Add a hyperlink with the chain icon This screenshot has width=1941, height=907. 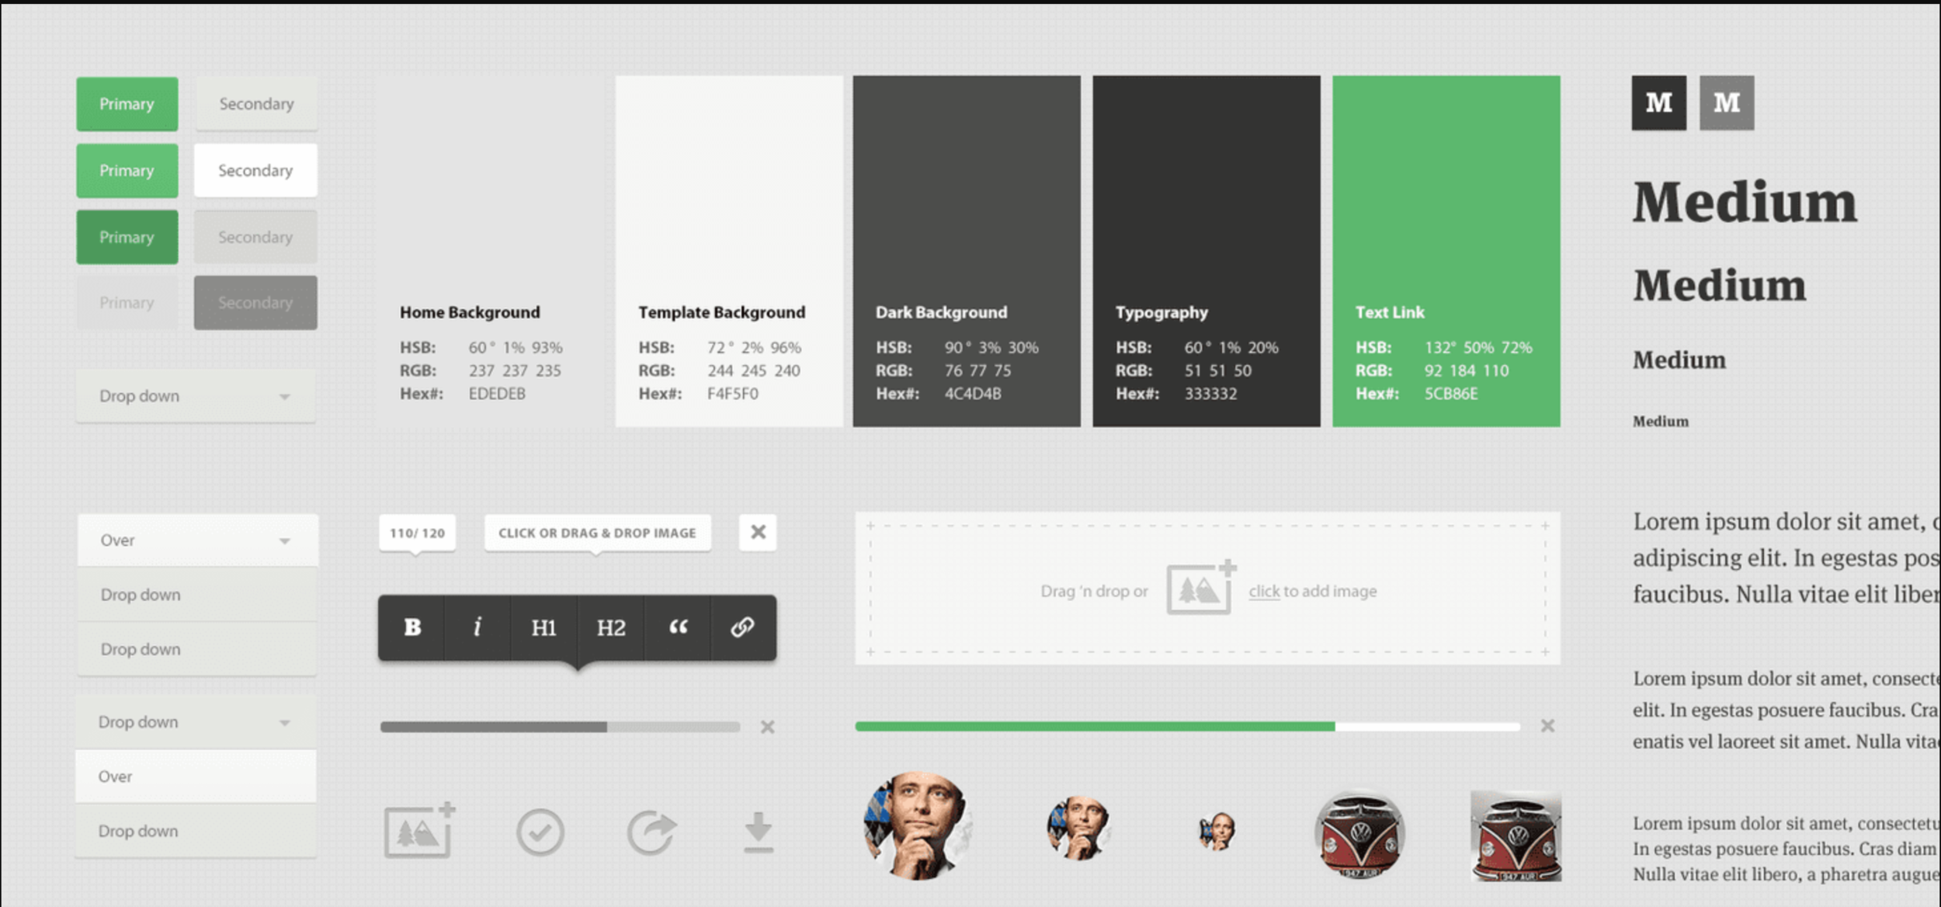[742, 627]
